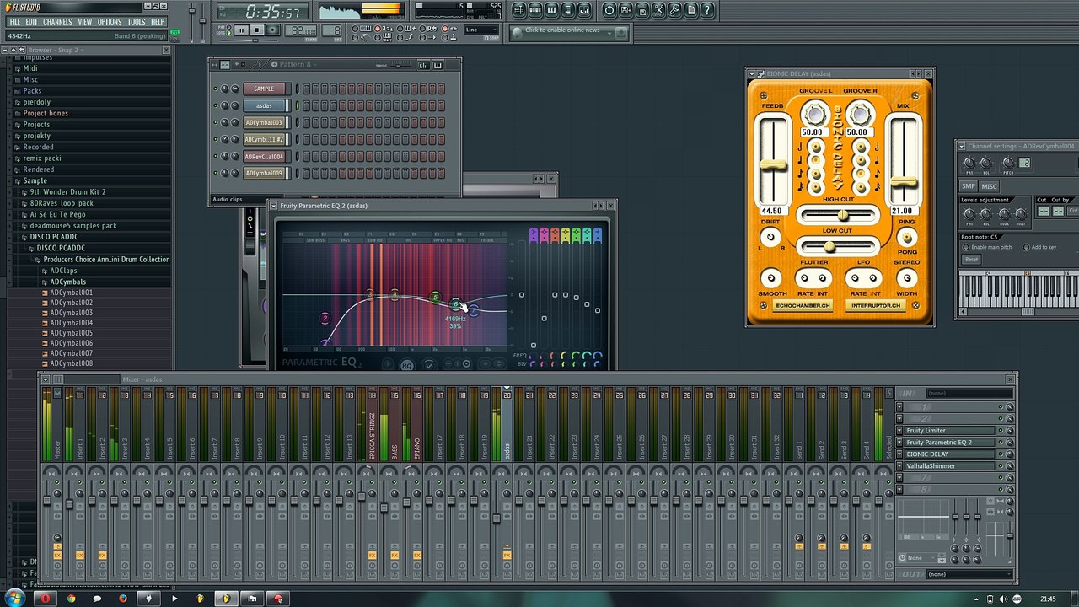Open Fruity Parametric EQ 2 window menu arrow
Viewport: 1079px width, 607px height.
tap(275, 206)
